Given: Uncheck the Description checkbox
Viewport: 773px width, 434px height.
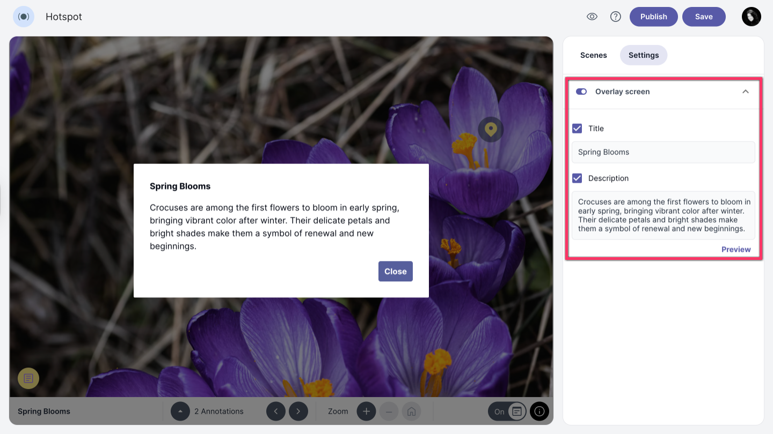Looking at the screenshot, I should pyautogui.click(x=577, y=178).
